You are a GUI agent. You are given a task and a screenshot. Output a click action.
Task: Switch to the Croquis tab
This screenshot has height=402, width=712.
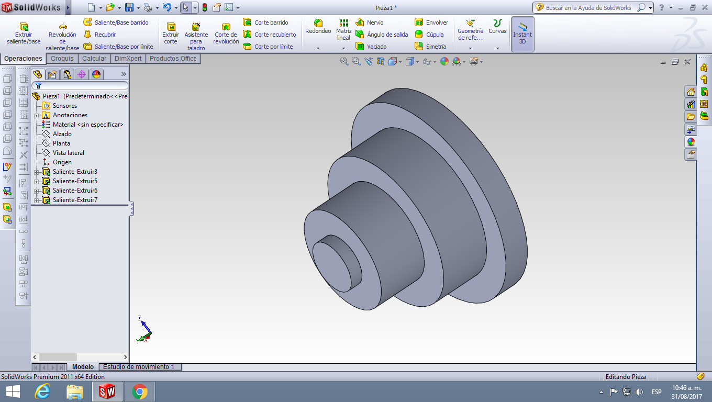62,59
